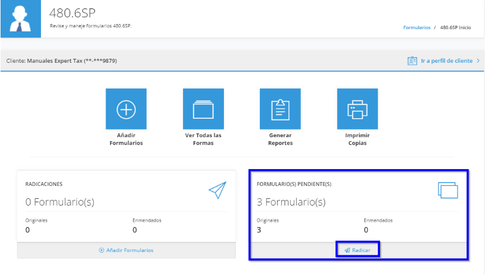Click the Imprimir Copias printer tile
This screenshot has width=486, height=275.
point(357,109)
